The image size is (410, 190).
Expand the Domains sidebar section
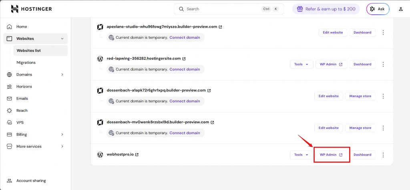click(x=62, y=74)
